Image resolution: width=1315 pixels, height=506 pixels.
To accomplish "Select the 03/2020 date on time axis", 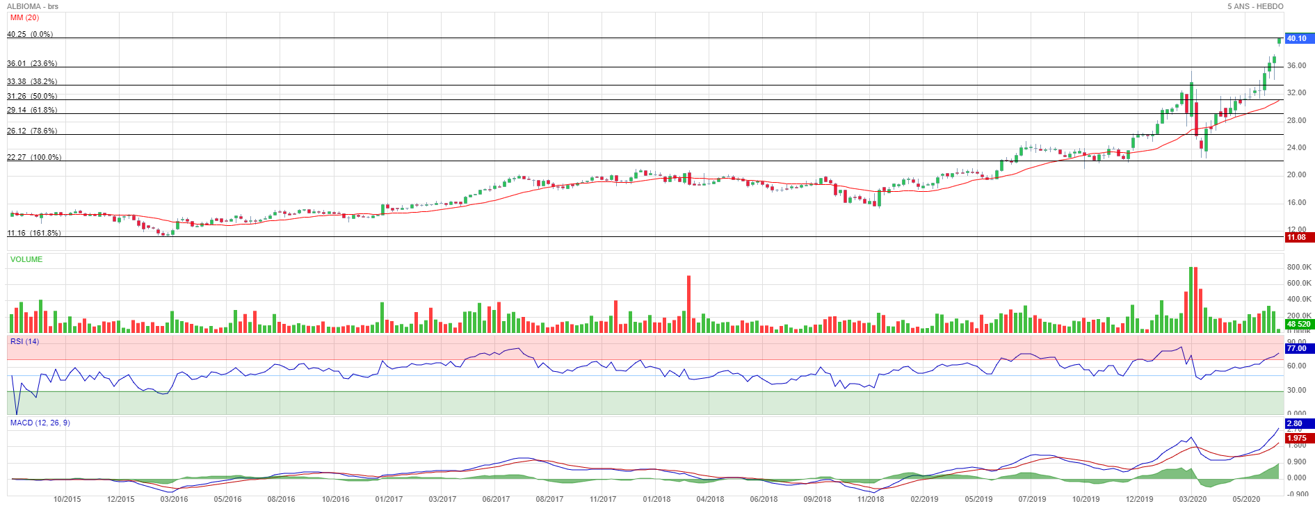I will (x=1193, y=499).
